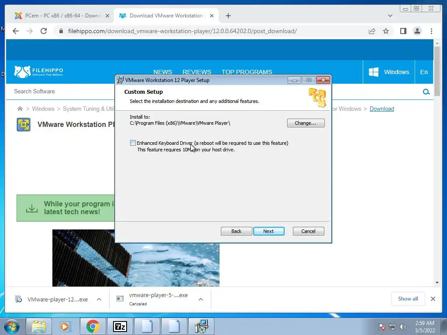Enable the Enhanced Keyboard Driver checkbox
The image size is (447, 335).
pyautogui.click(x=133, y=143)
